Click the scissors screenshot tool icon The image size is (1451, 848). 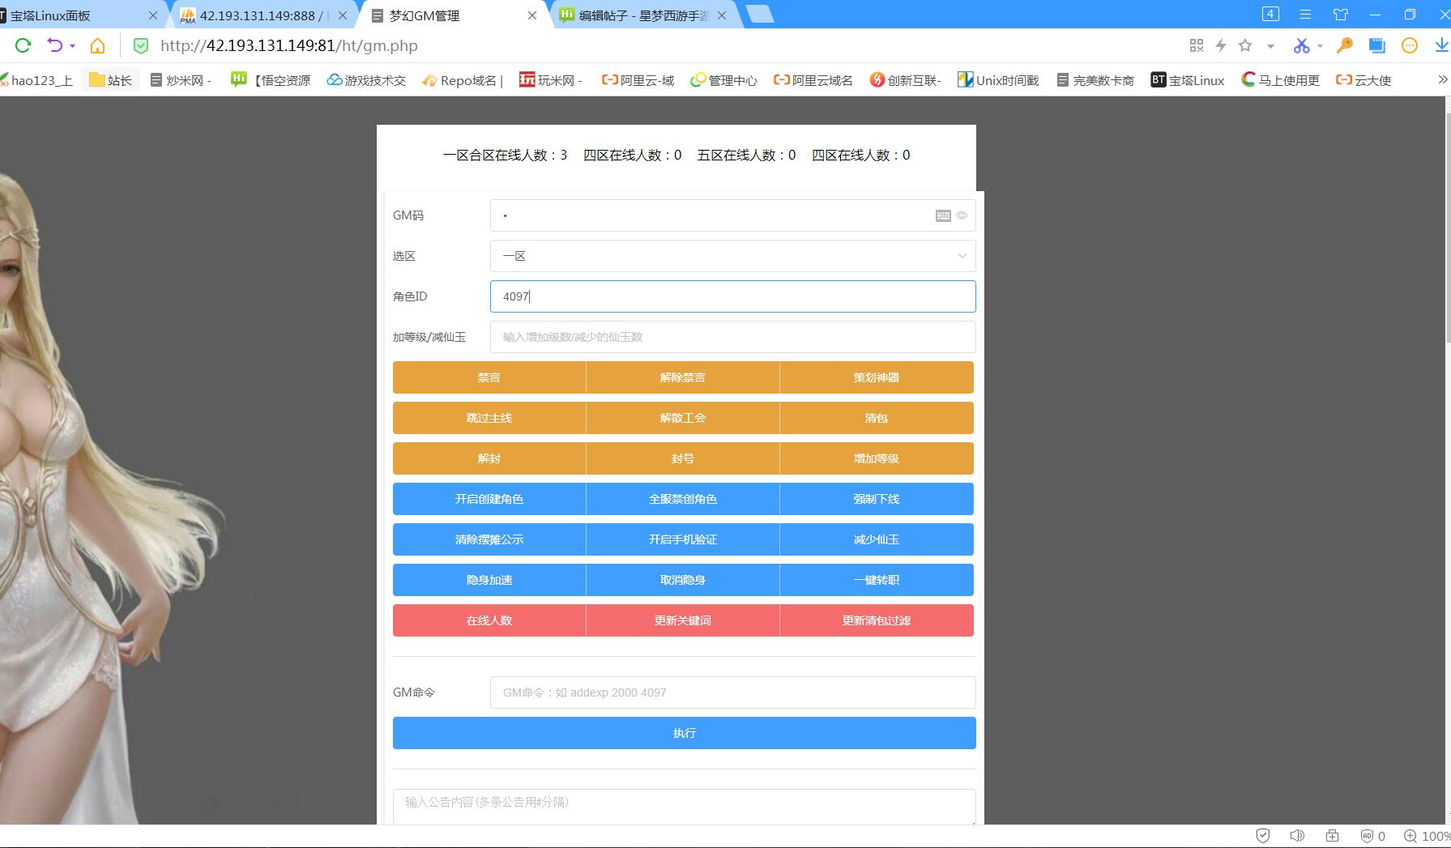[x=1301, y=46]
